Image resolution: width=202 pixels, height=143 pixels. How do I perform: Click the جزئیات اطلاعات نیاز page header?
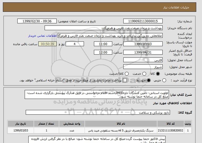[x=99, y=7]
